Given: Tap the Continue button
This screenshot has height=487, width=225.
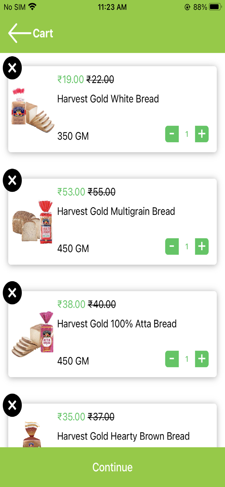Looking at the screenshot, I should tap(112, 467).
